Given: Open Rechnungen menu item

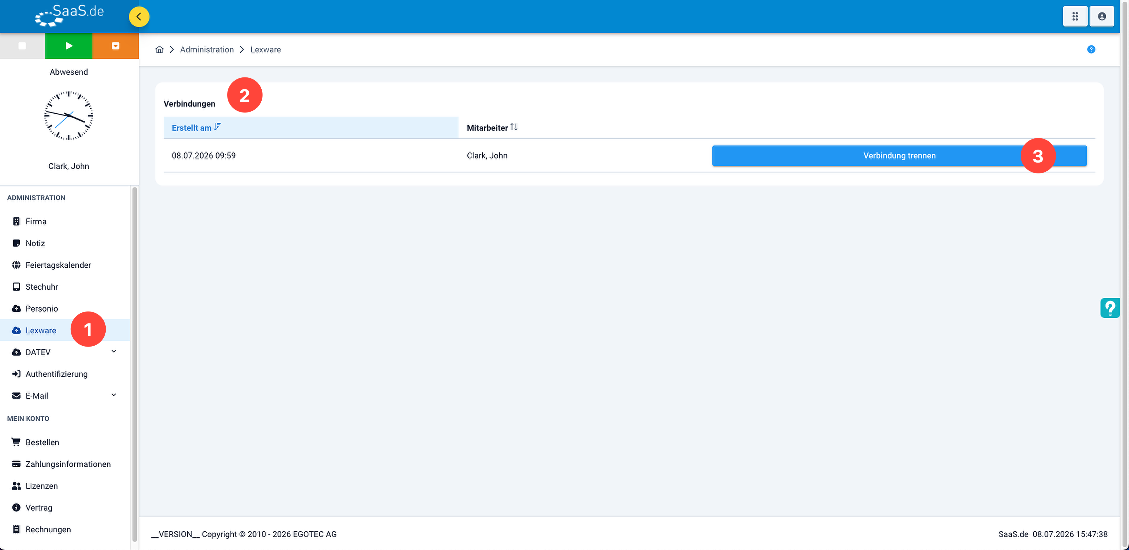Looking at the screenshot, I should pyautogui.click(x=65, y=529).
